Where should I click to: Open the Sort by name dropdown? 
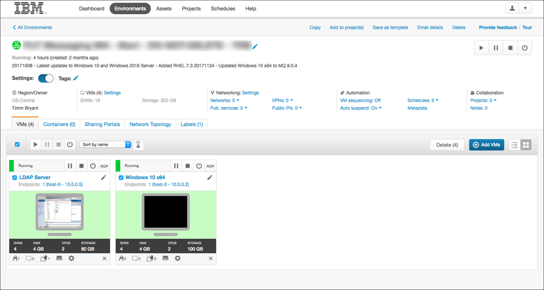pyautogui.click(x=105, y=145)
